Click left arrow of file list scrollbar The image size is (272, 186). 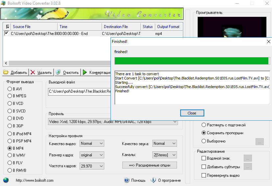pos(6,63)
